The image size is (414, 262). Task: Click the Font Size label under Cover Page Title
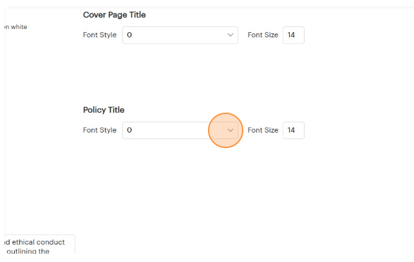(x=263, y=35)
